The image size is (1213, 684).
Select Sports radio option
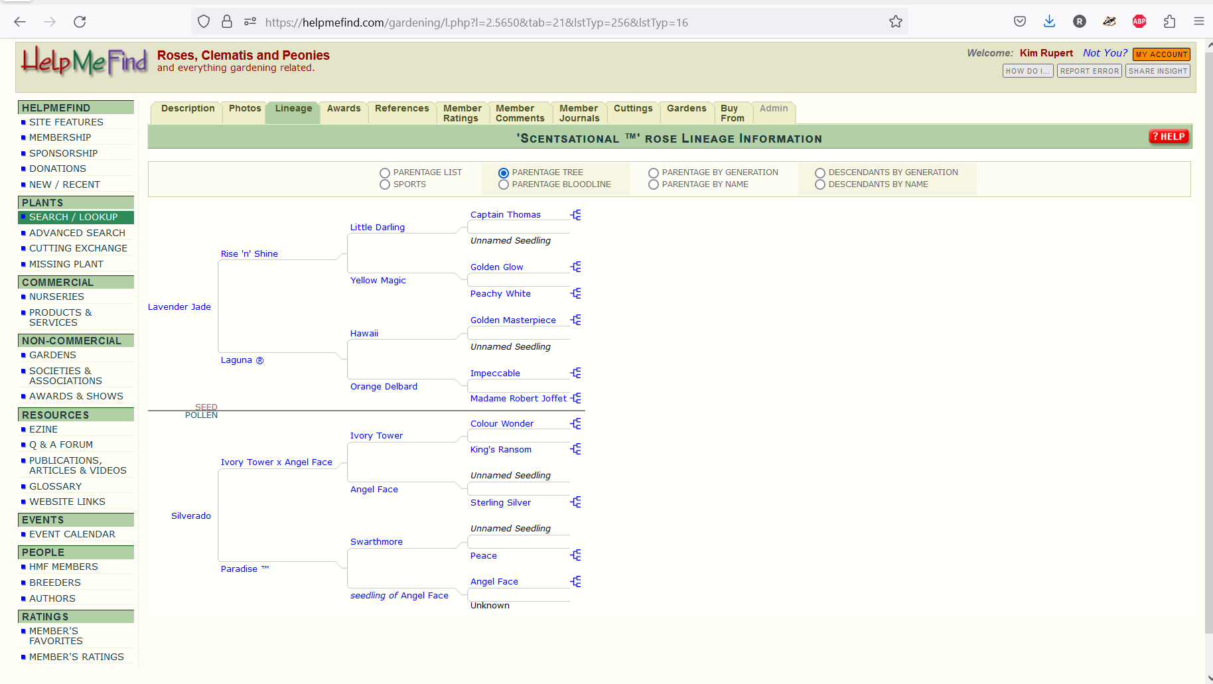(x=385, y=184)
